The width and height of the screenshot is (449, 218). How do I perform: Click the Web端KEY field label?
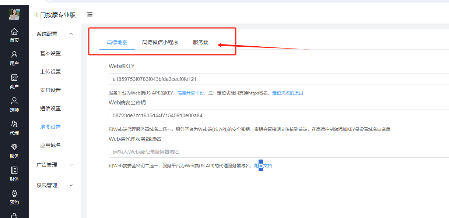pyautogui.click(x=122, y=66)
